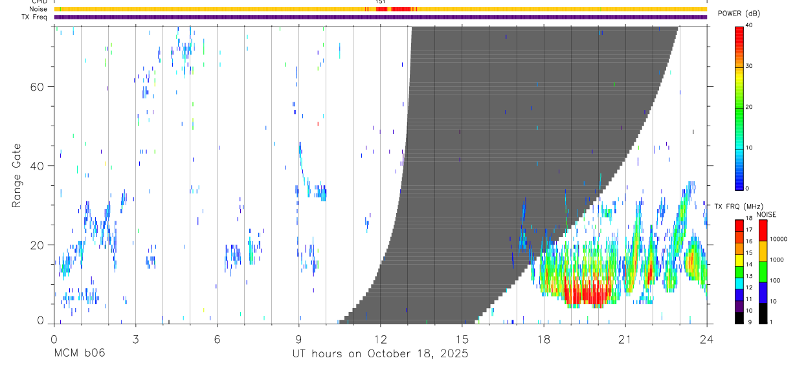
Task: Click the 13 label on TX FRQ scale
Action: (750, 276)
